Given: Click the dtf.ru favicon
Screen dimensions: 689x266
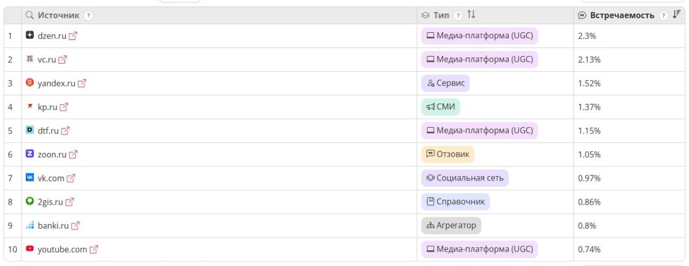Looking at the screenshot, I should click(30, 131).
